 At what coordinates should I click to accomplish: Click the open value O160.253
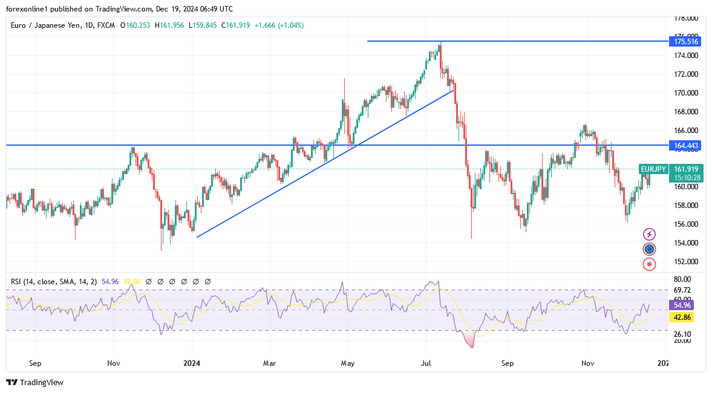136,25
